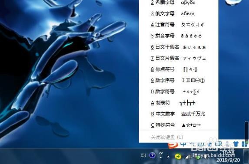Pick the 拼音字母 menu entry
This screenshot has height=164, width=249.
point(179,36)
